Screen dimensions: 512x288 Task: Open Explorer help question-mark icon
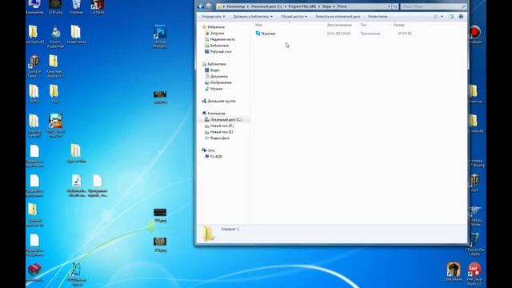tap(461, 16)
